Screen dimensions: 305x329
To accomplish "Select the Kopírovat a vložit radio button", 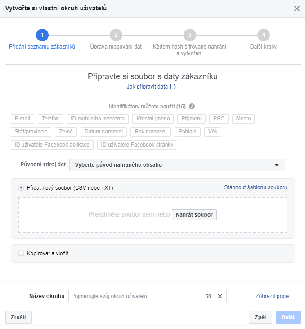I will point(21,253).
